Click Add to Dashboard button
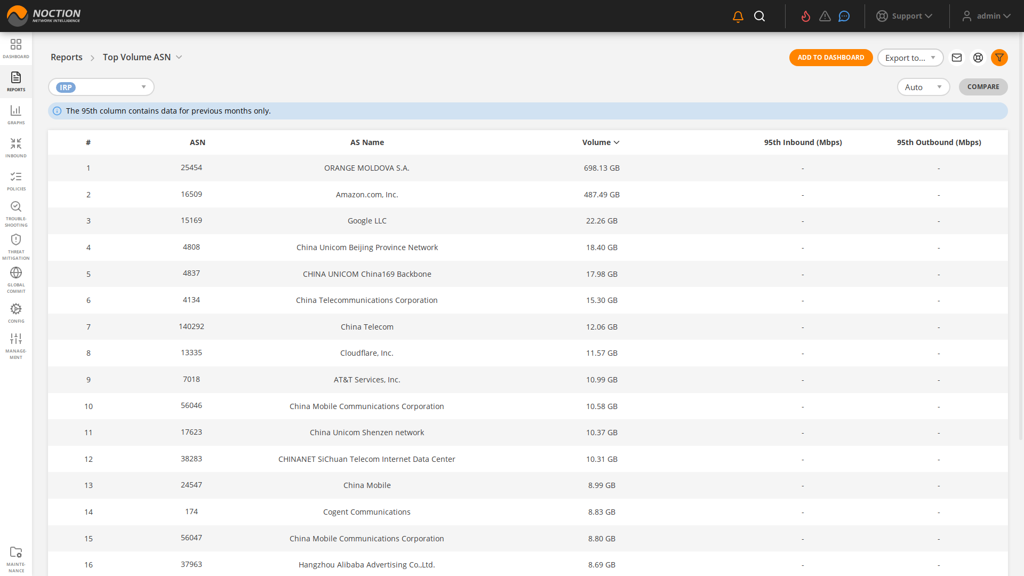 [x=830, y=58]
